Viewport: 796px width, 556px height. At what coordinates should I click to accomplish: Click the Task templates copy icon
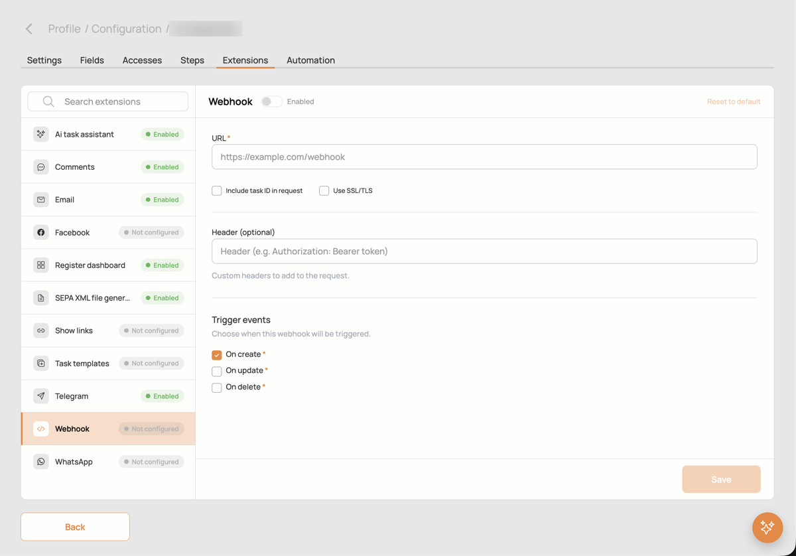pos(41,364)
